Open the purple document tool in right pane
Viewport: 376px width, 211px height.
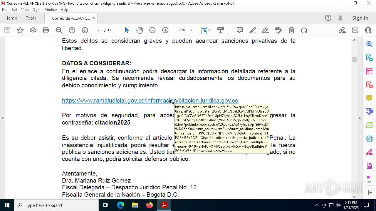[369, 166]
